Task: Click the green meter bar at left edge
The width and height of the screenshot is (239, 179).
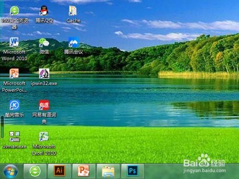Action: (2, 127)
